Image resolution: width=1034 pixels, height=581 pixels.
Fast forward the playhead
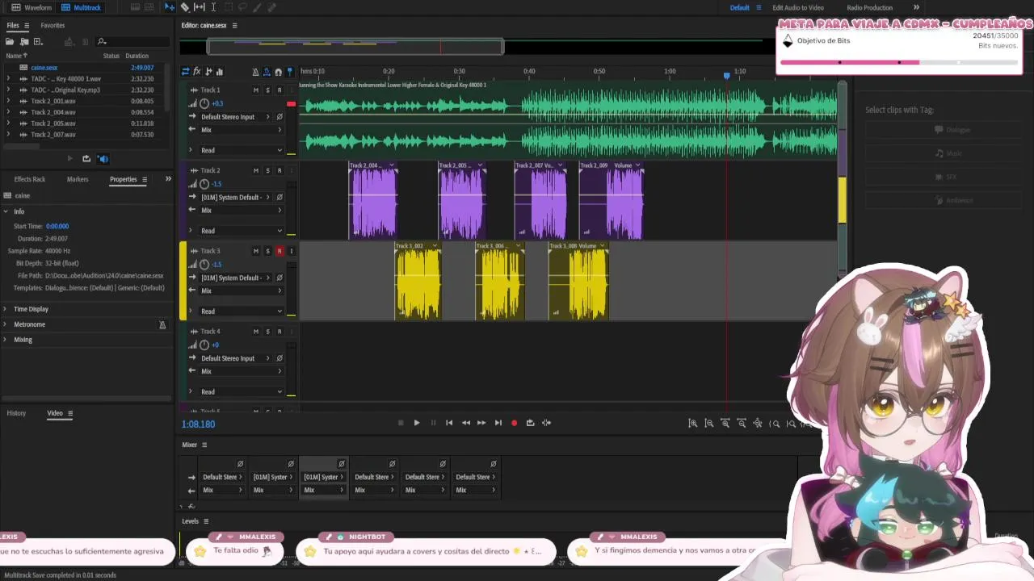tap(481, 423)
